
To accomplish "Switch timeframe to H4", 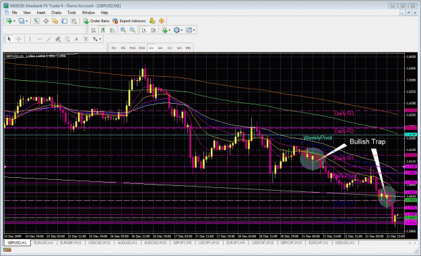I will 160,48.
